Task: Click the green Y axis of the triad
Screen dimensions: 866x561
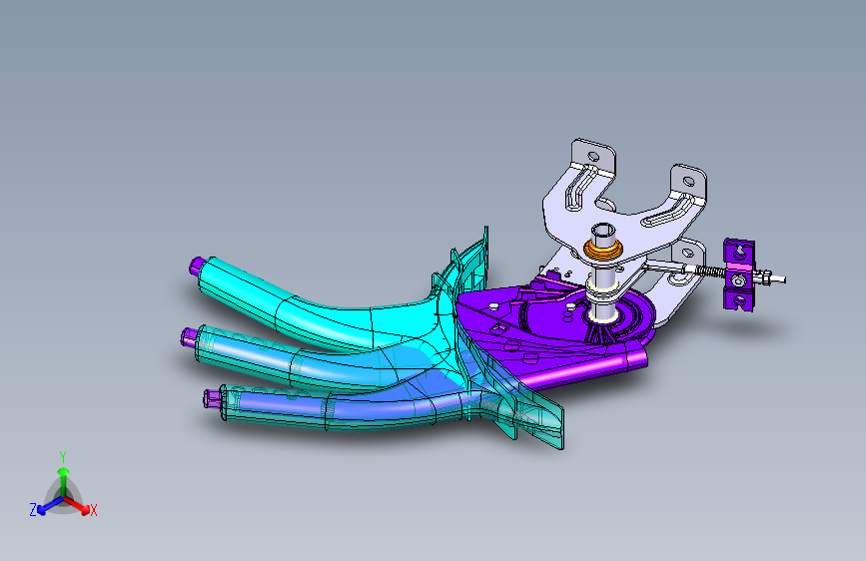Action: point(64,479)
